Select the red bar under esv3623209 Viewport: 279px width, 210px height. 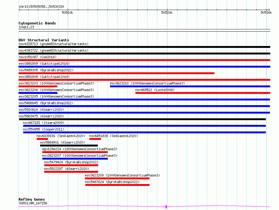point(117,178)
